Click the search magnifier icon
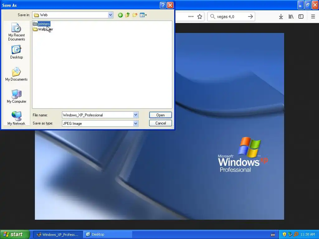 click(x=212, y=16)
